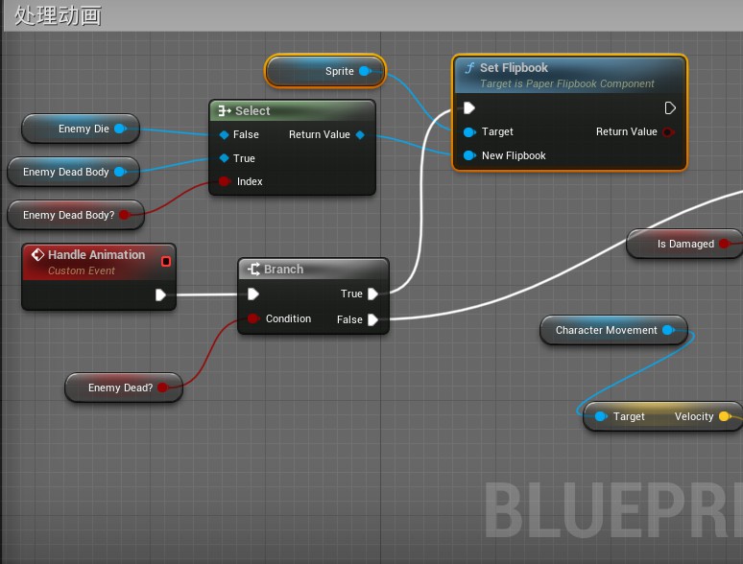
Task: Click the Set Flipbook output execution pin
Action: pyautogui.click(x=670, y=107)
